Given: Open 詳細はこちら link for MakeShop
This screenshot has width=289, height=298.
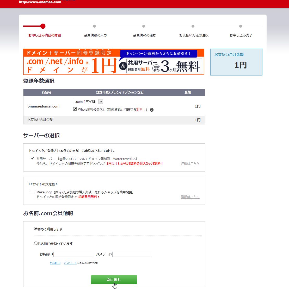Looking at the screenshot, I should 190,197.
